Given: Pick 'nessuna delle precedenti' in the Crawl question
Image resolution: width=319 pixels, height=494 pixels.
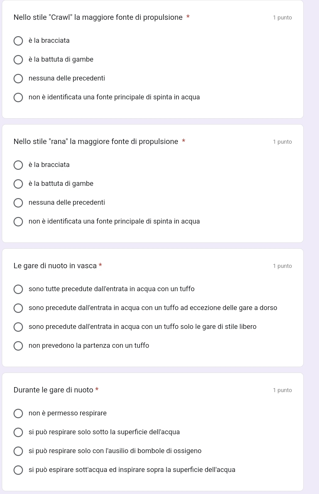Looking at the screenshot, I should coord(18,79).
